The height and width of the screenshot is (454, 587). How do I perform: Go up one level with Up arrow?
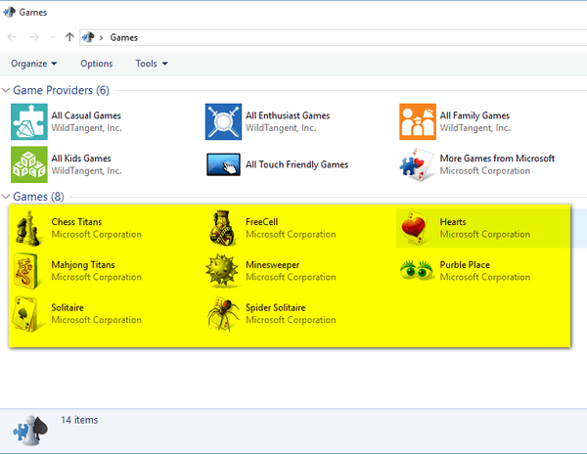point(69,37)
